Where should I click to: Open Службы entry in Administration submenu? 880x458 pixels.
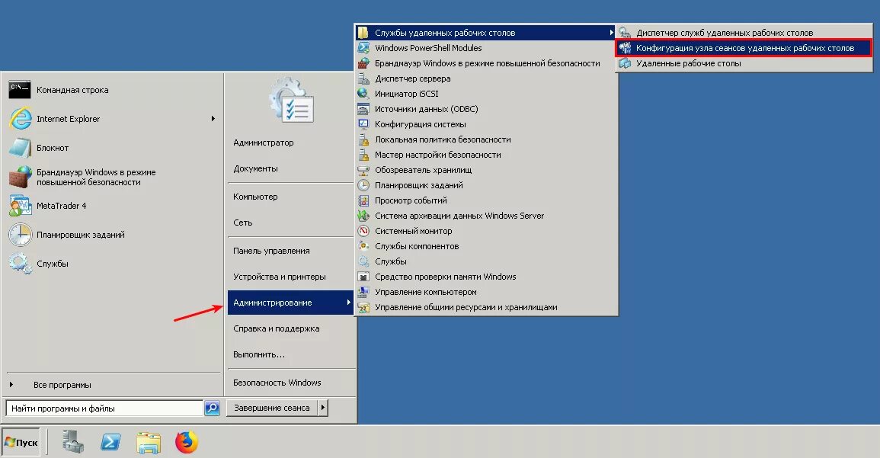coord(391,261)
